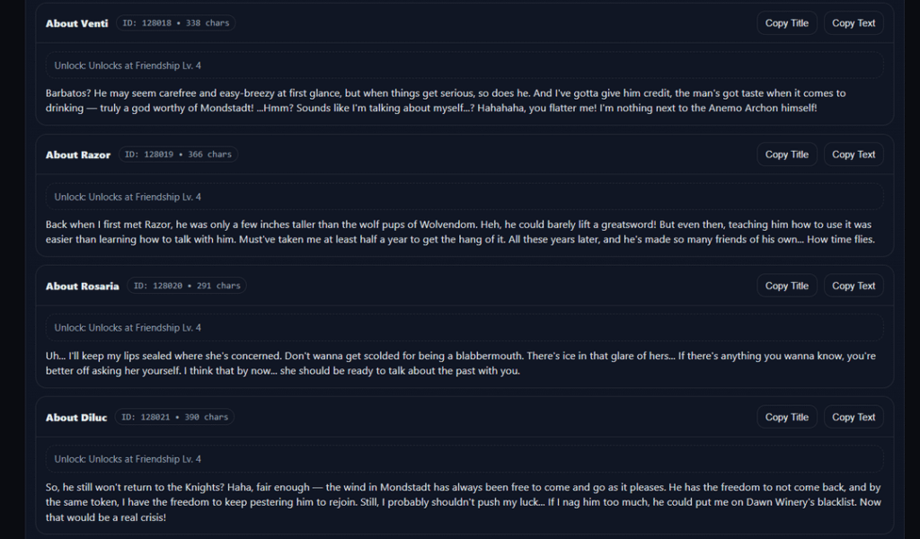This screenshot has width=920, height=539.
Task: Click Copy Title for About Venti
Action: click(x=786, y=23)
